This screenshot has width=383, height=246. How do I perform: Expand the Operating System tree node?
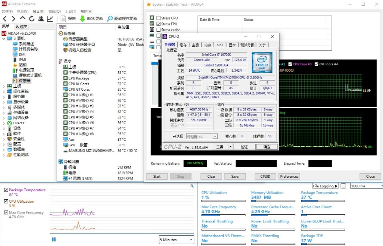click(x=4, y=91)
